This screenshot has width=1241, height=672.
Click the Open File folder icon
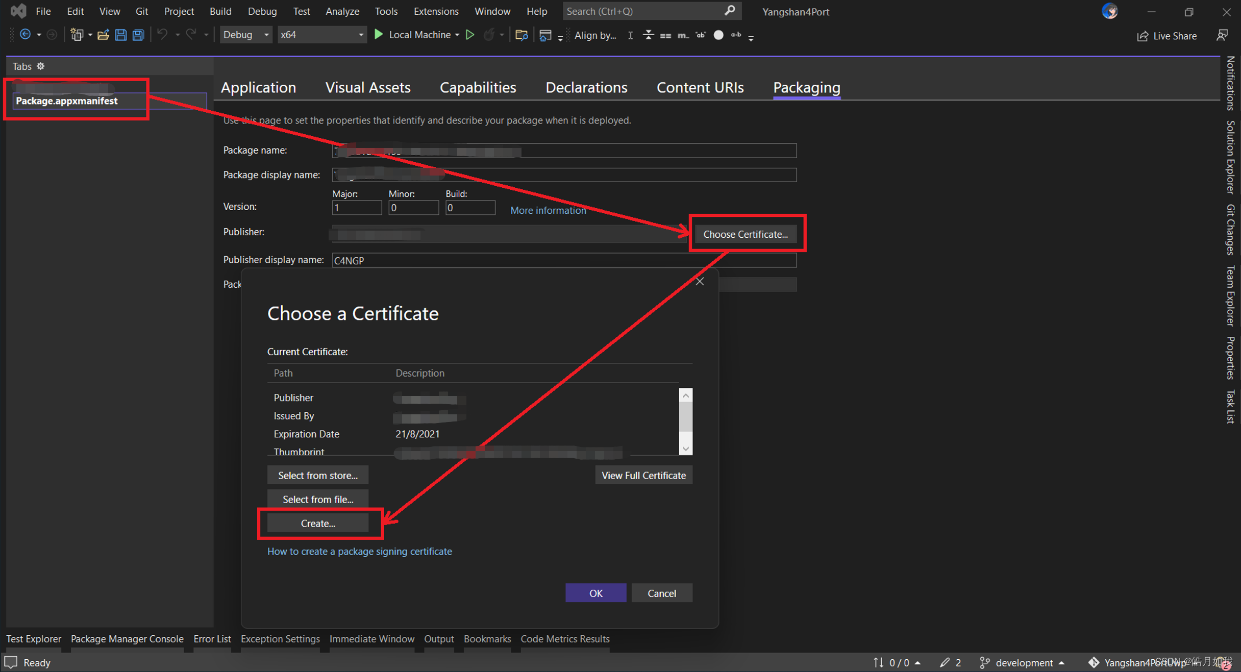103,35
